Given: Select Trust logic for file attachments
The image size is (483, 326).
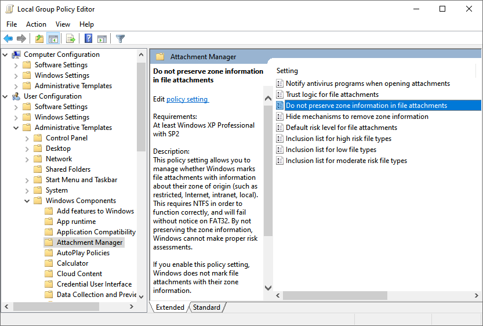Looking at the screenshot, I should 332,95.
